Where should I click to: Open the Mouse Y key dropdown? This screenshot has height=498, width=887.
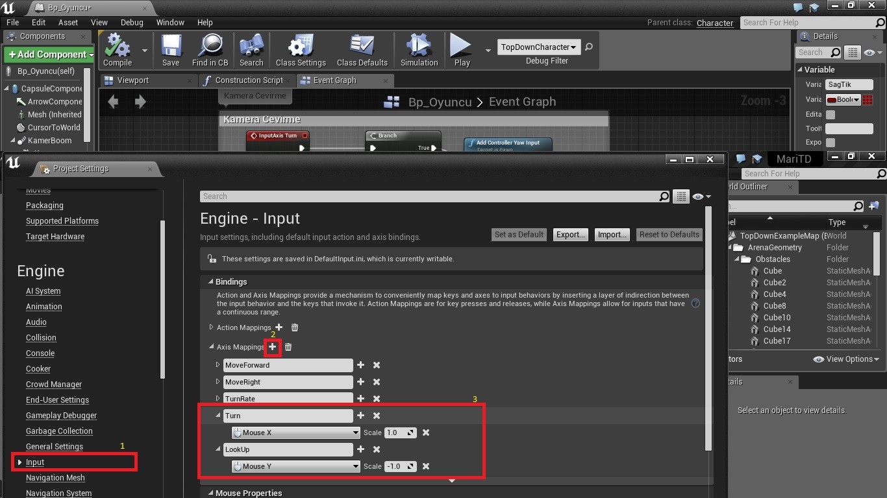296,466
